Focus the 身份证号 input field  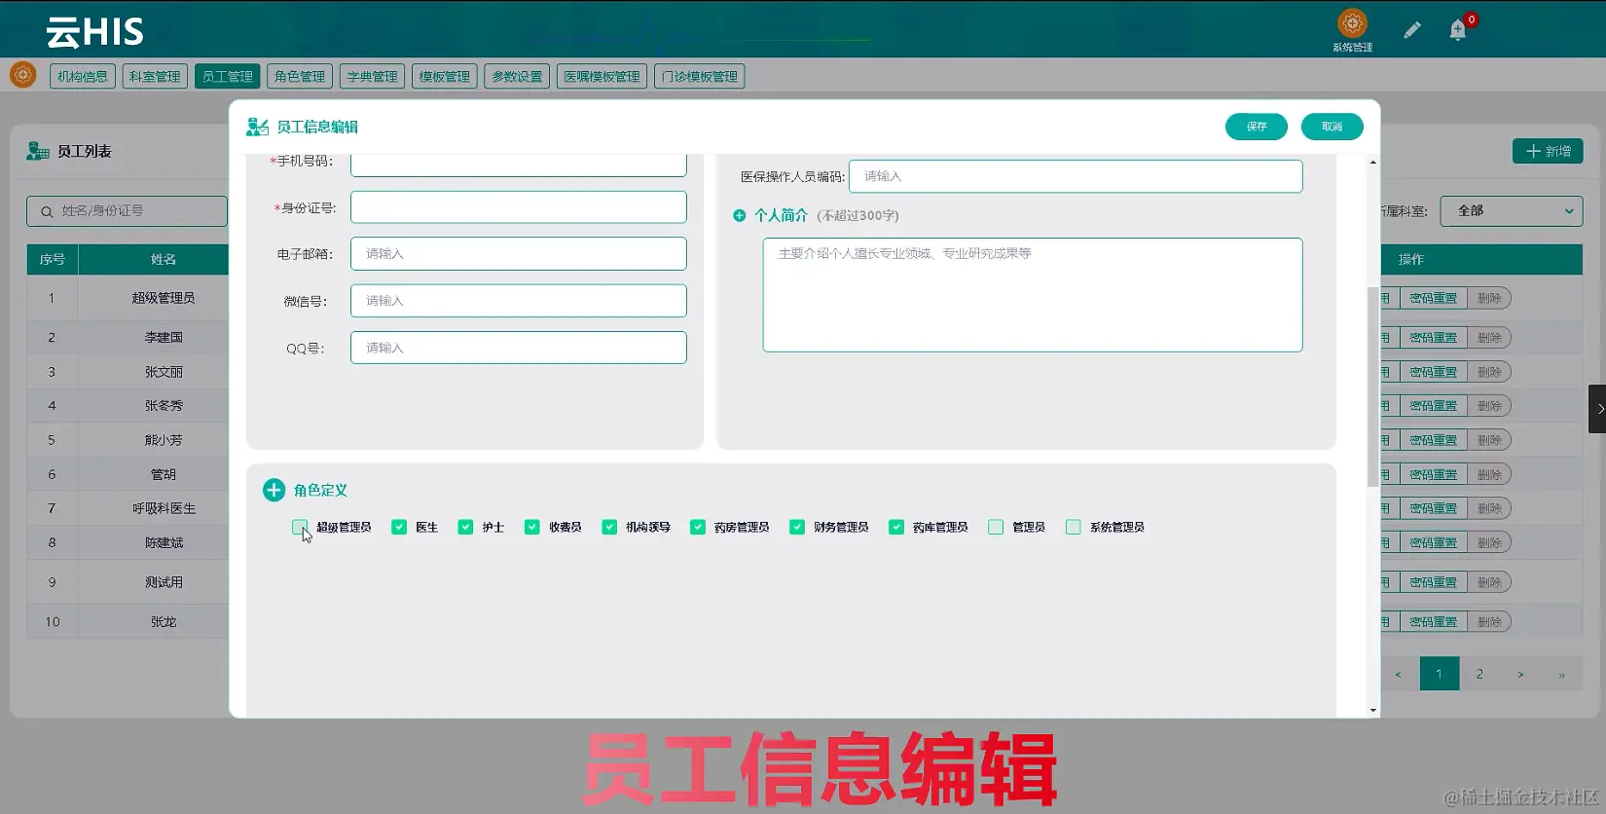(519, 207)
